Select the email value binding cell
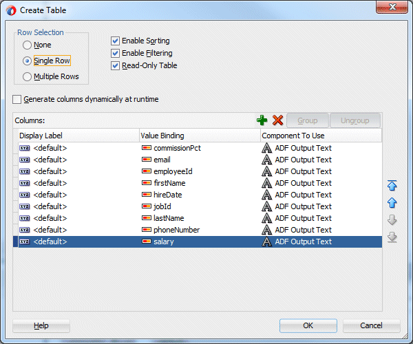413x344 pixels. pos(200,160)
